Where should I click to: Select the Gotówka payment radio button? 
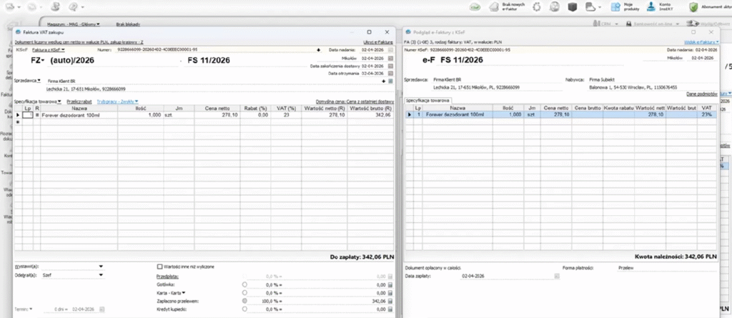(245, 284)
